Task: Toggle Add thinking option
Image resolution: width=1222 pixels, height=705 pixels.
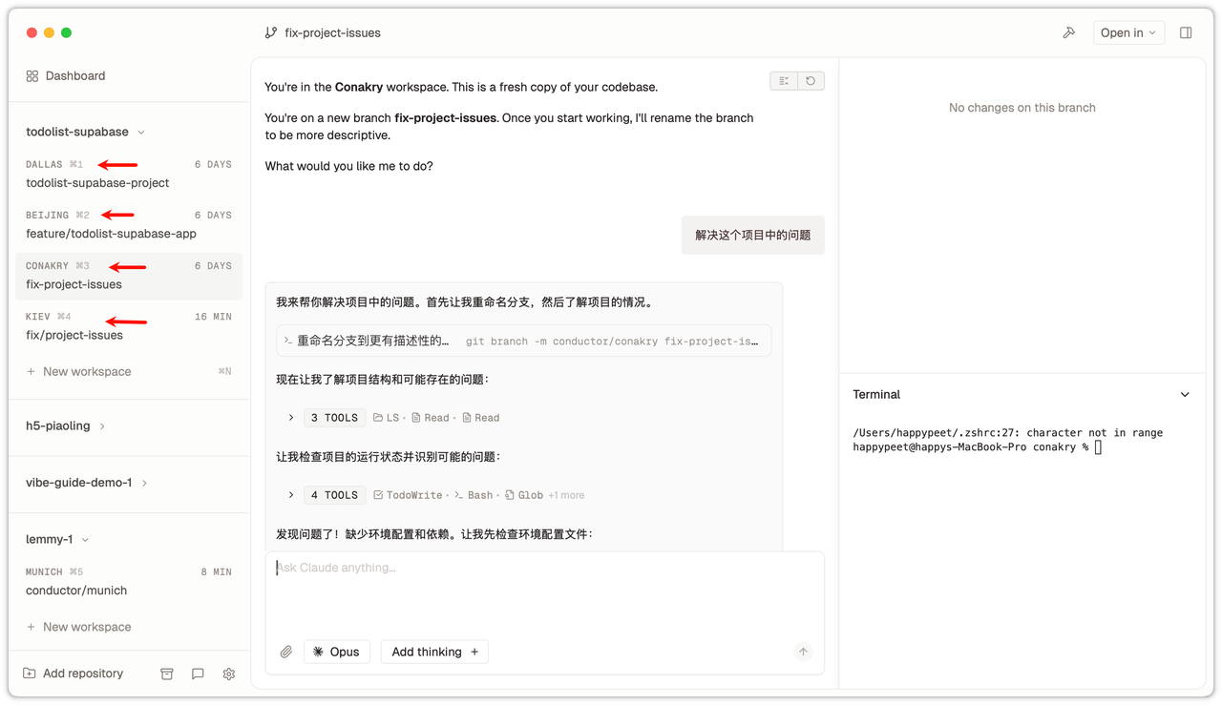Action: click(x=434, y=652)
